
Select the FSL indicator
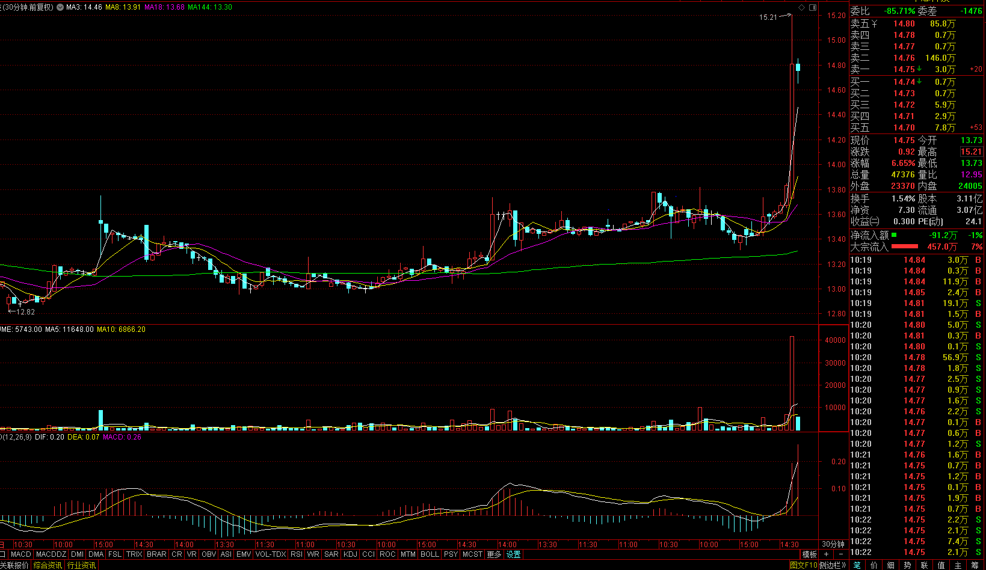coord(115,554)
